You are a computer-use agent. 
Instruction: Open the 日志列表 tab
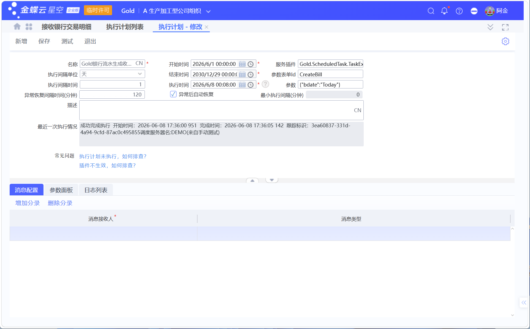pyautogui.click(x=96, y=190)
